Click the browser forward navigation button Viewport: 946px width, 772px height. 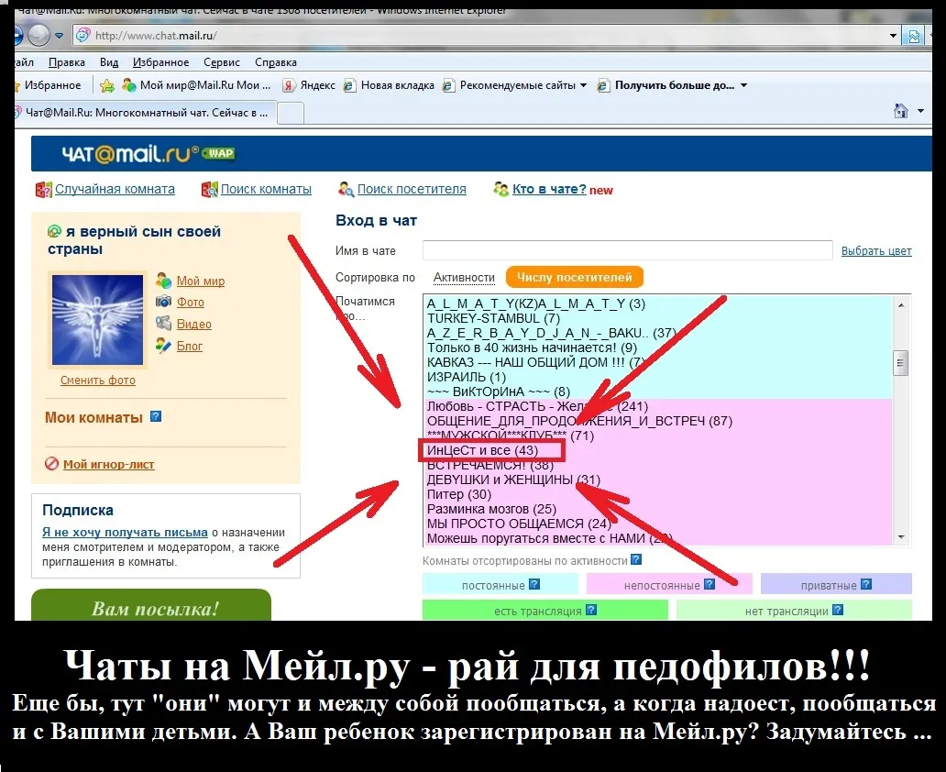pyautogui.click(x=38, y=36)
